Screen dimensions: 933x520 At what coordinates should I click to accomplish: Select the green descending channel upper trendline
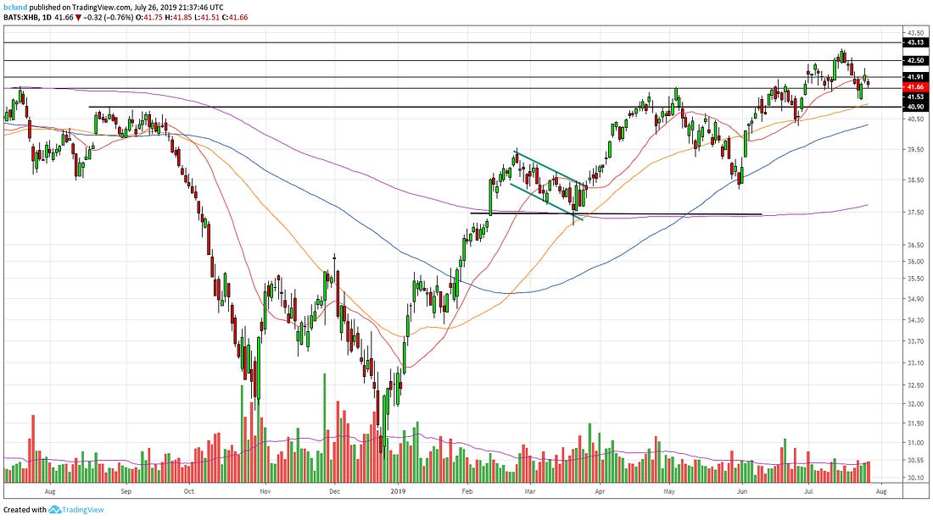pos(551,168)
